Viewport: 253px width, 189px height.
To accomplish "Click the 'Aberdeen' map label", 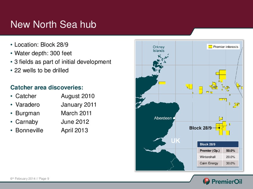I will [x=163, y=118].
